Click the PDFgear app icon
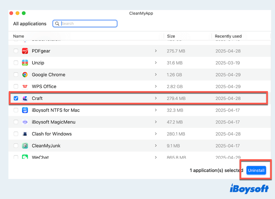Screen dimensions: 275x199 point(25,51)
